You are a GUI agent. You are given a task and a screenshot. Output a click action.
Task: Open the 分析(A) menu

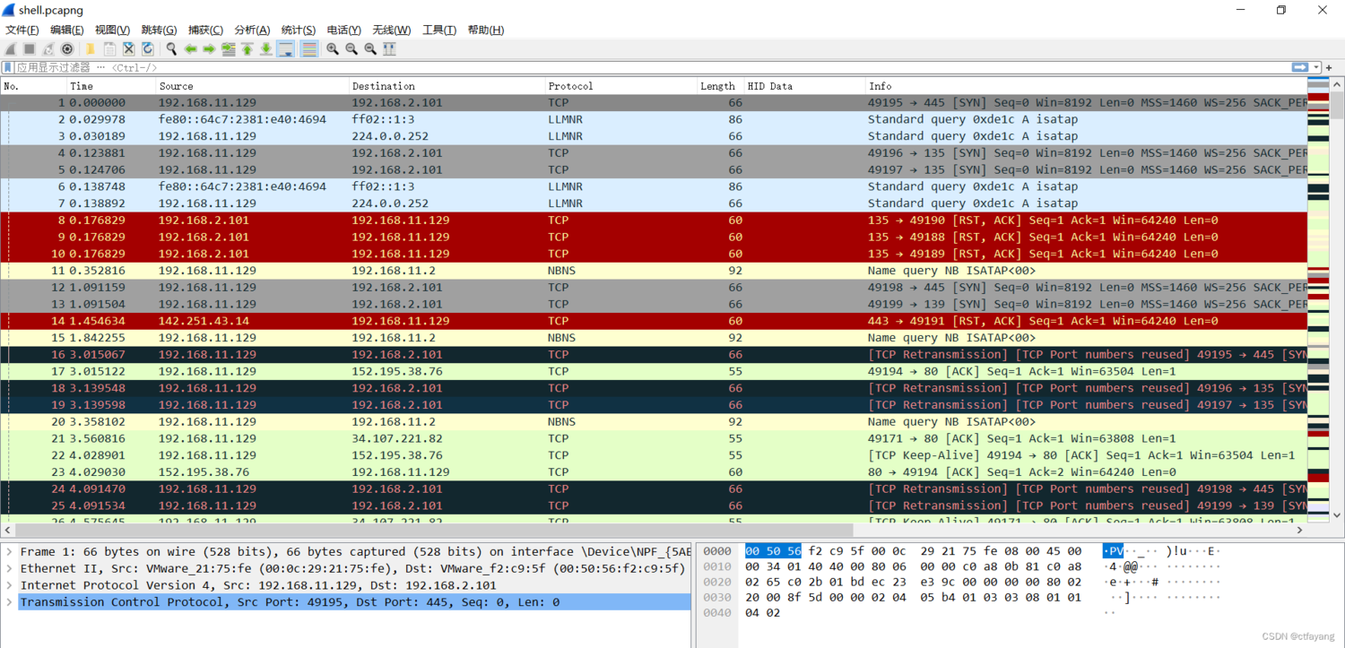tap(252, 30)
